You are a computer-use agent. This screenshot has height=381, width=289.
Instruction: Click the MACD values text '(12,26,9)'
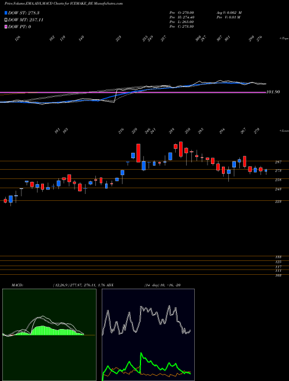tap(79, 285)
